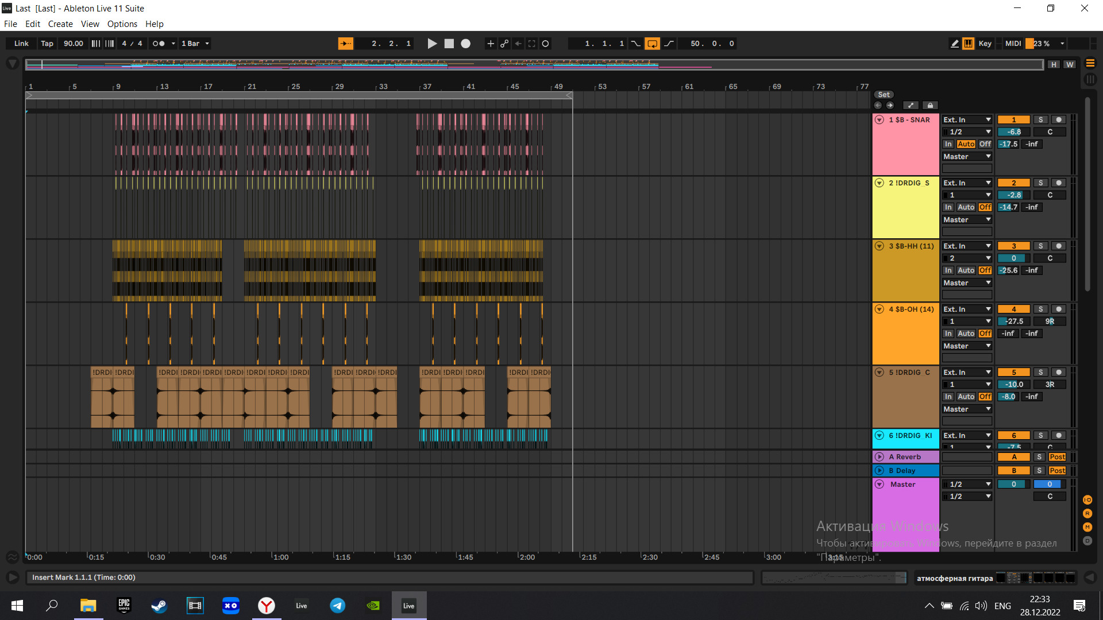The height and width of the screenshot is (620, 1103).
Task: Switch to Session View via orange icon
Action: pos(1090,63)
